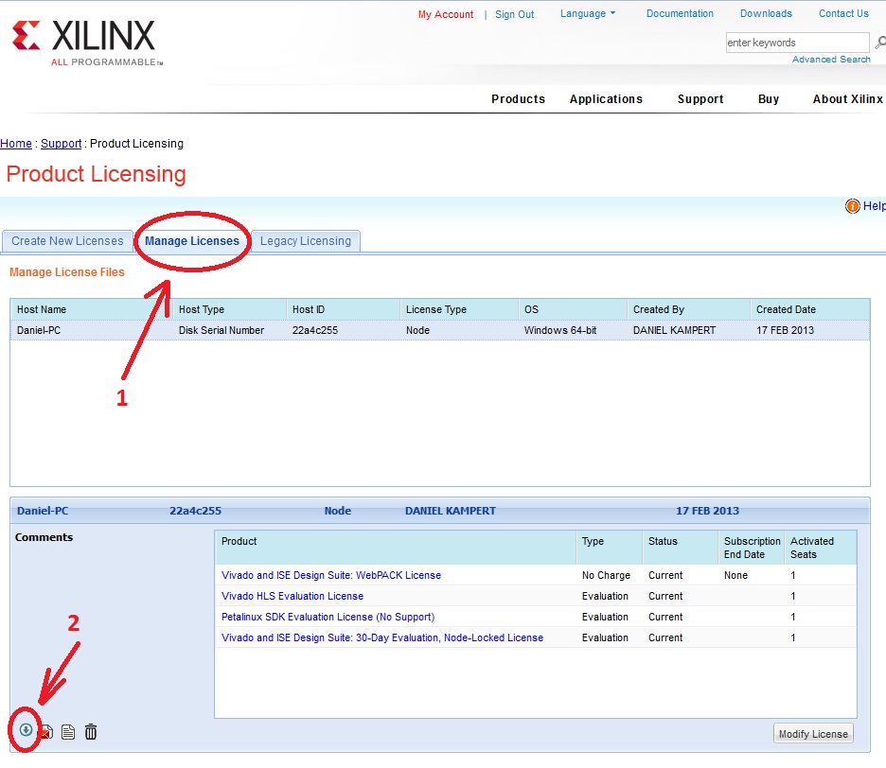Click the download license icon

[x=26, y=729]
